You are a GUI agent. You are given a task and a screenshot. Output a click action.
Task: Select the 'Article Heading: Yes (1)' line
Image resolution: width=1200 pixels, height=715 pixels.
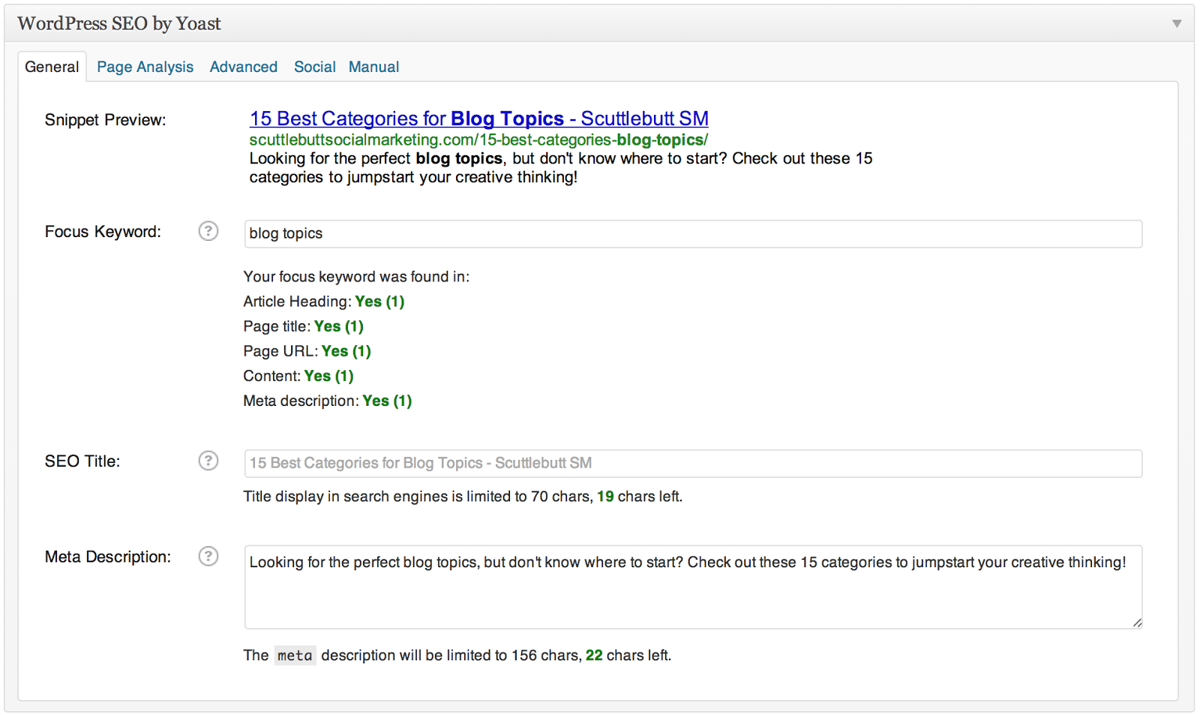point(324,302)
